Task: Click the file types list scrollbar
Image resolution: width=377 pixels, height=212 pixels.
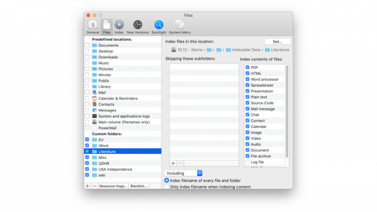Action: 287,111
